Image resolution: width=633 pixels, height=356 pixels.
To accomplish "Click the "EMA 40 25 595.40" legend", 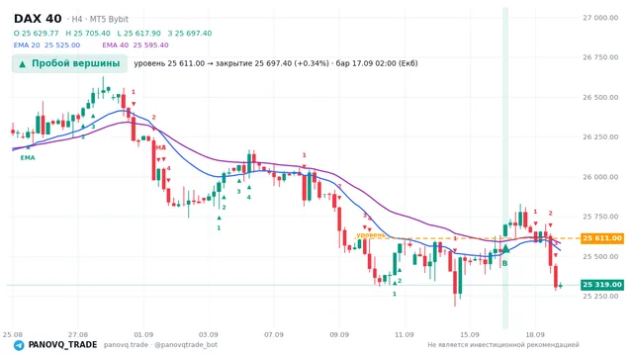I will pyautogui.click(x=136, y=45).
